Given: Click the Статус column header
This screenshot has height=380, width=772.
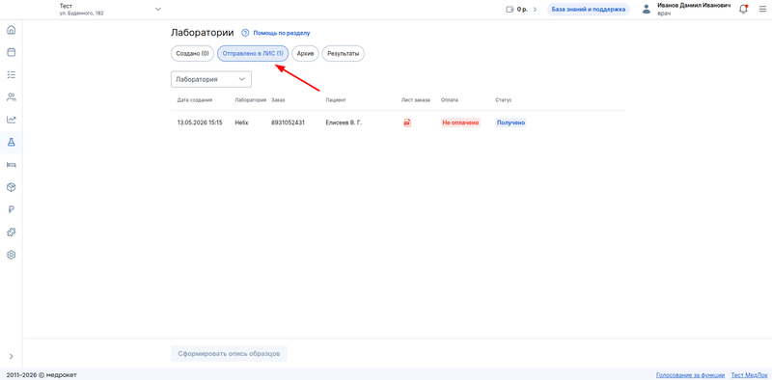Looking at the screenshot, I should click(503, 100).
